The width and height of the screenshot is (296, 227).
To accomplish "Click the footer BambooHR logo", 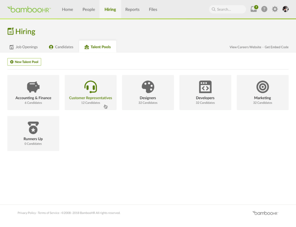I will 265,213.
